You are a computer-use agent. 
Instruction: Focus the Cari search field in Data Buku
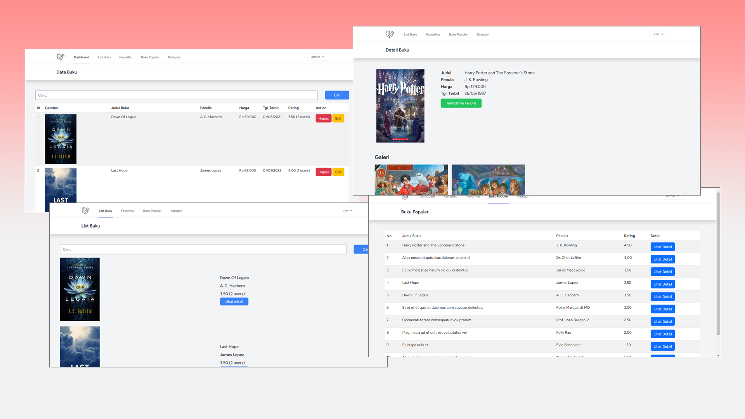177,95
